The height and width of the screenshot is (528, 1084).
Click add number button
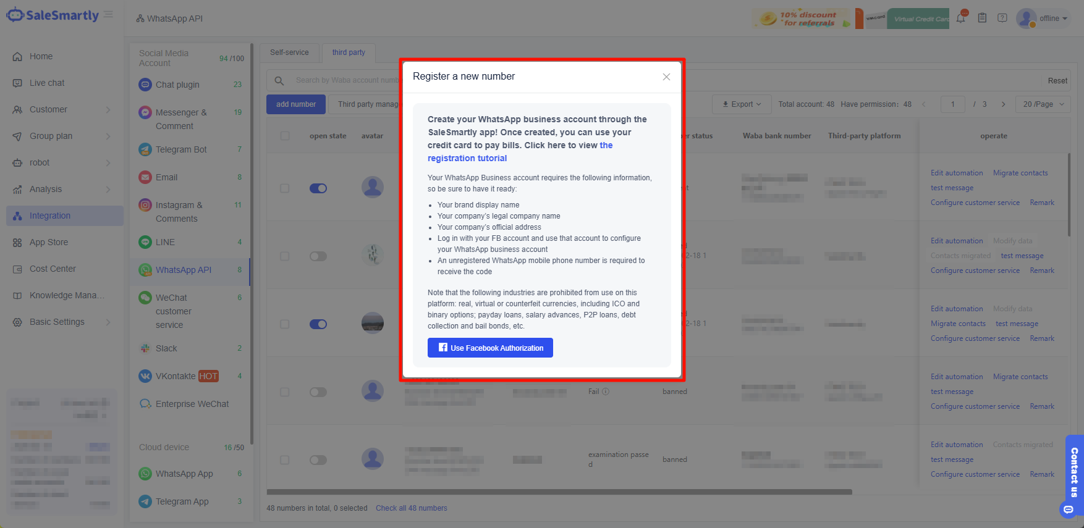(296, 104)
